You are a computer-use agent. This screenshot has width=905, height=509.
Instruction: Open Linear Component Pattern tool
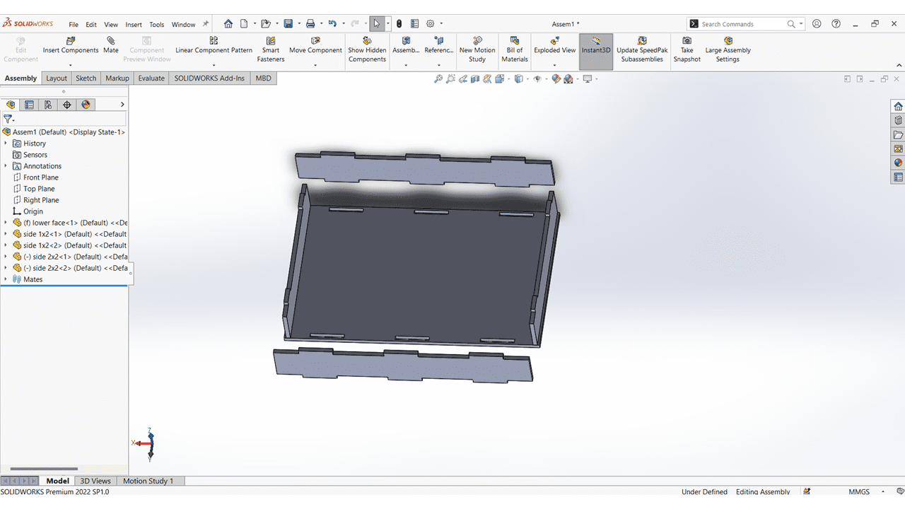[214, 46]
